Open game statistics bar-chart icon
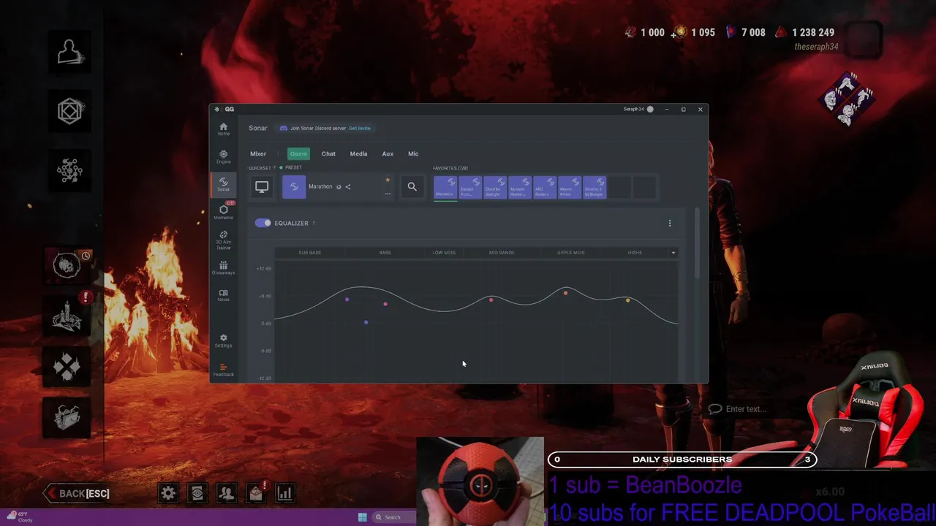Screen dimensions: 936x526 [284, 493]
